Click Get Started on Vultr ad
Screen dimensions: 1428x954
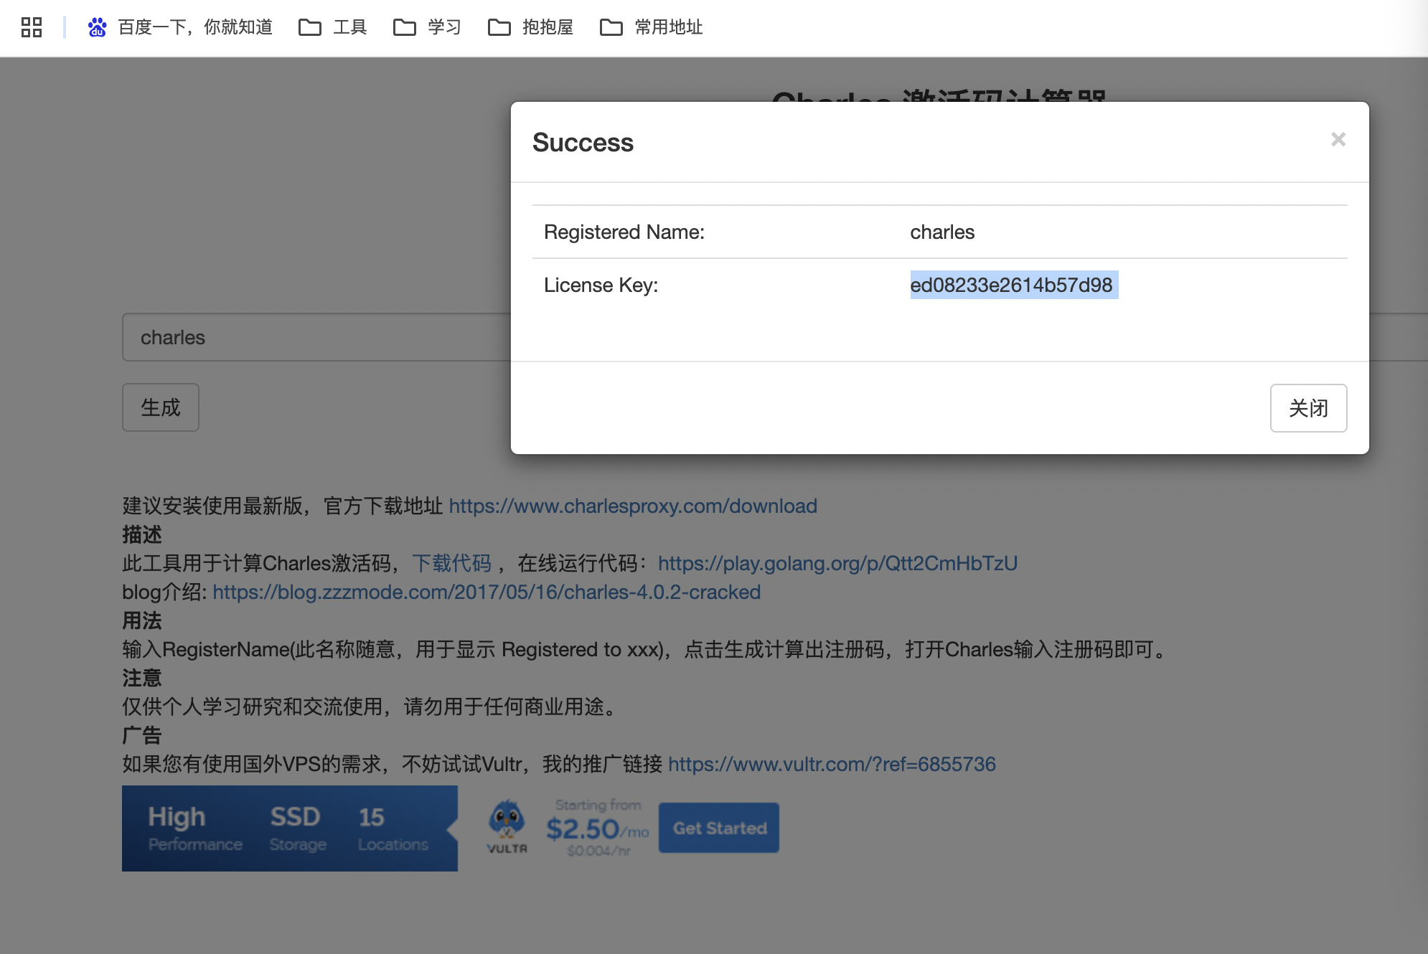(718, 828)
